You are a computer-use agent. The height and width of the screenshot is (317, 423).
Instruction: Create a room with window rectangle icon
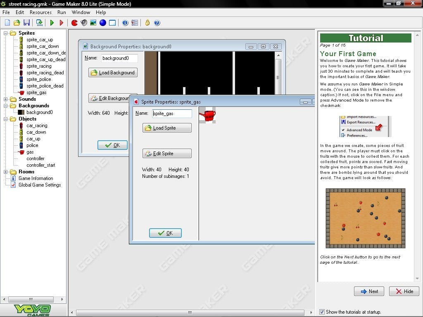112,23
